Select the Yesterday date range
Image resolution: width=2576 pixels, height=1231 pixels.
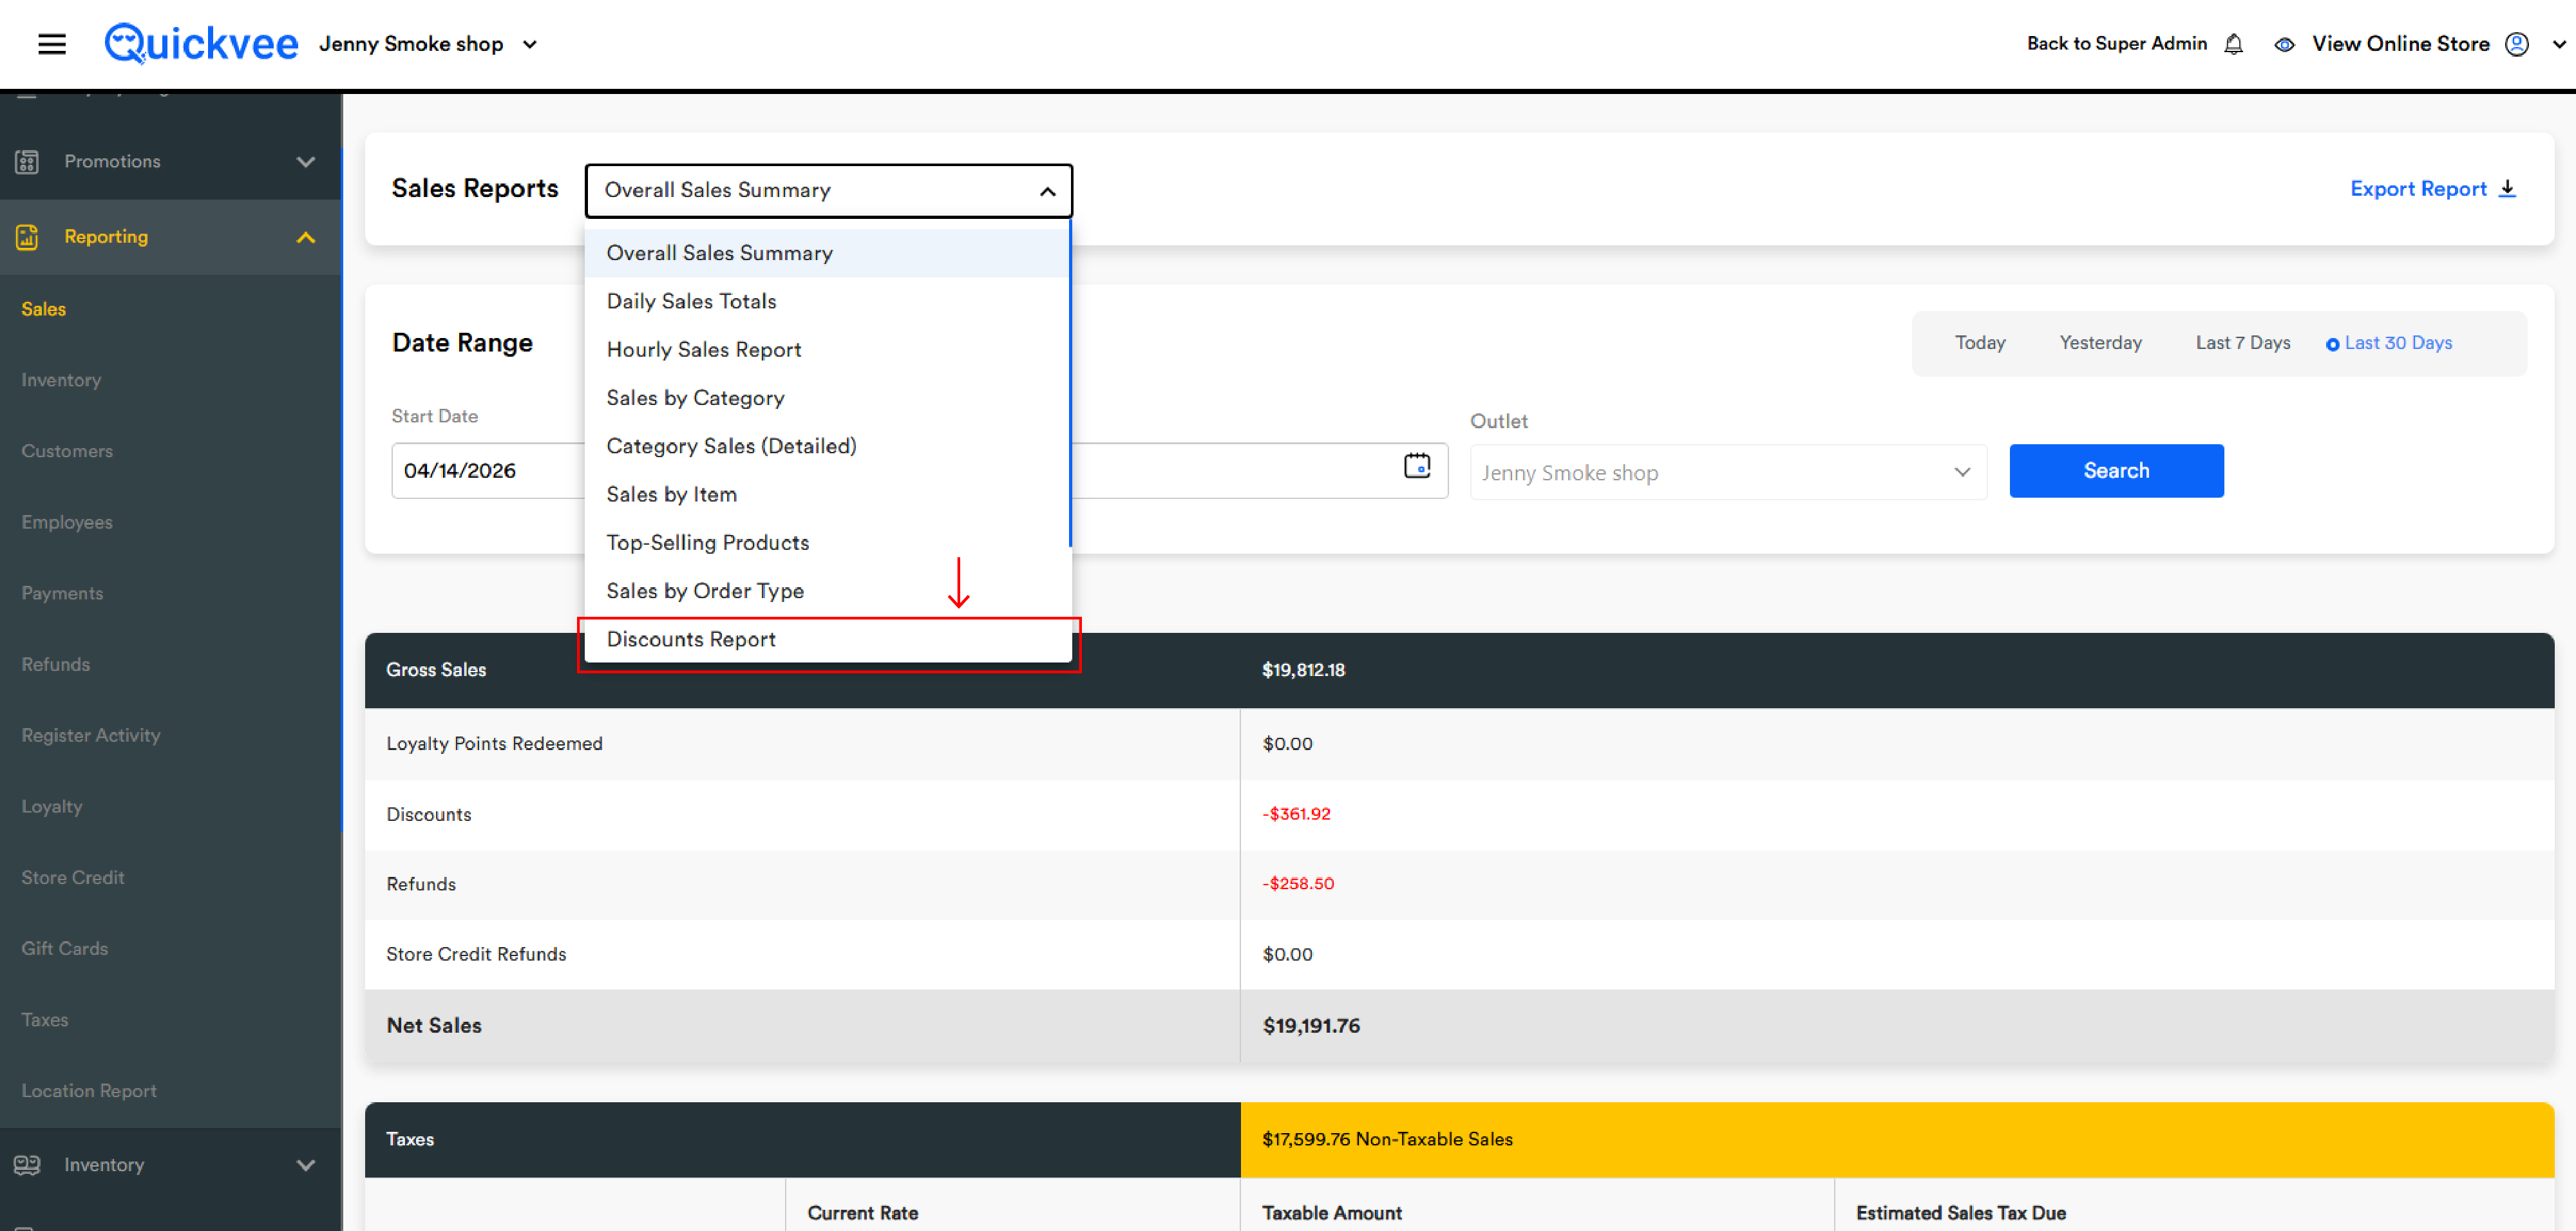point(2100,343)
